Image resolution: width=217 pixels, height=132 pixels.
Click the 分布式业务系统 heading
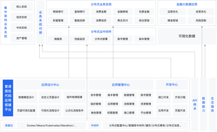pos(101,4)
